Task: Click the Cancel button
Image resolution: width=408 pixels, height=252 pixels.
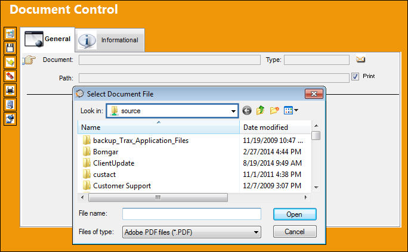Action: click(295, 232)
